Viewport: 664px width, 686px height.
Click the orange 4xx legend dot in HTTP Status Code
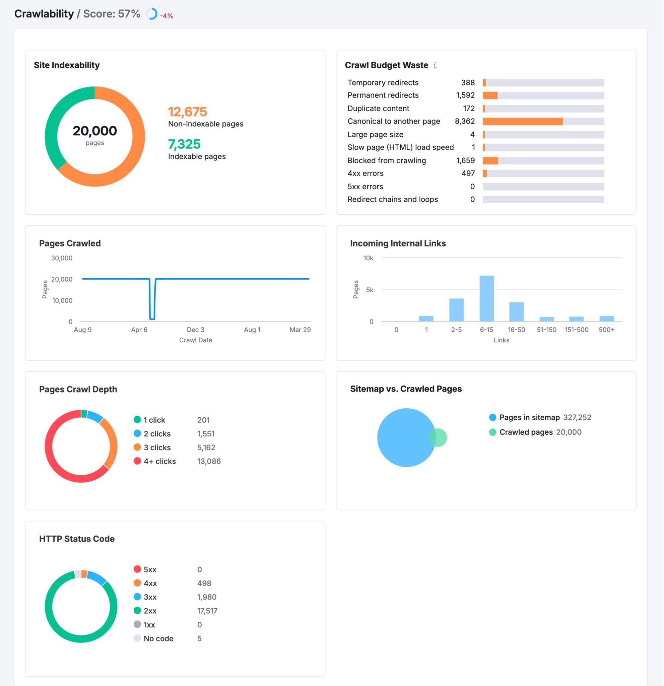[137, 583]
